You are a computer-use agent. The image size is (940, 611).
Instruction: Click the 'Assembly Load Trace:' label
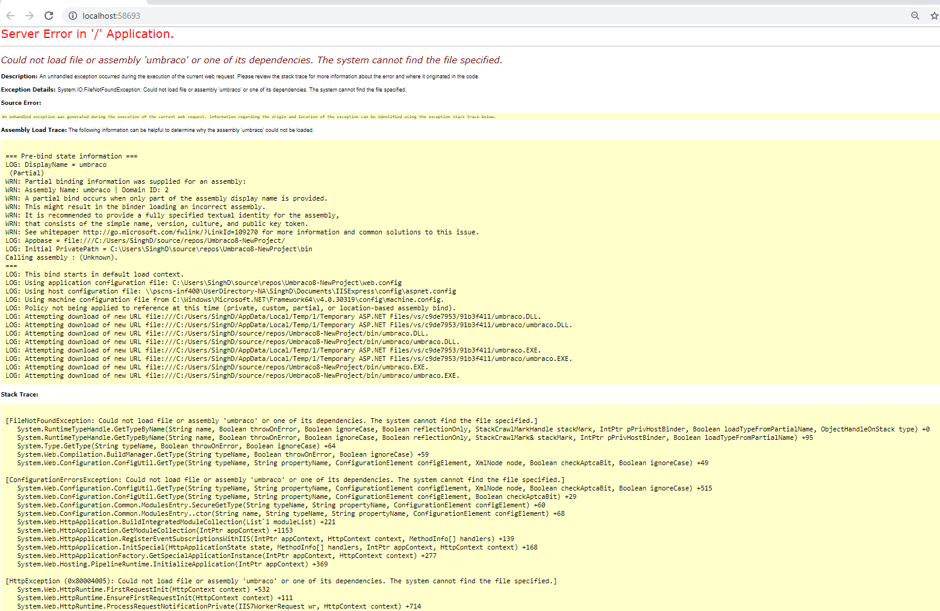tap(34, 130)
